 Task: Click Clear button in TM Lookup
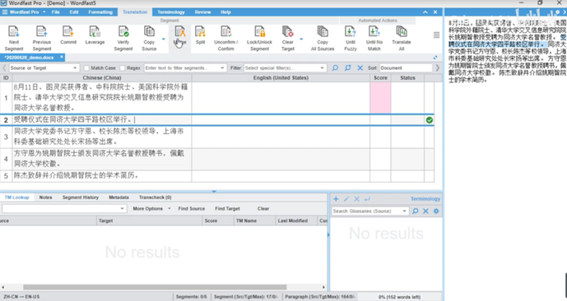click(263, 209)
